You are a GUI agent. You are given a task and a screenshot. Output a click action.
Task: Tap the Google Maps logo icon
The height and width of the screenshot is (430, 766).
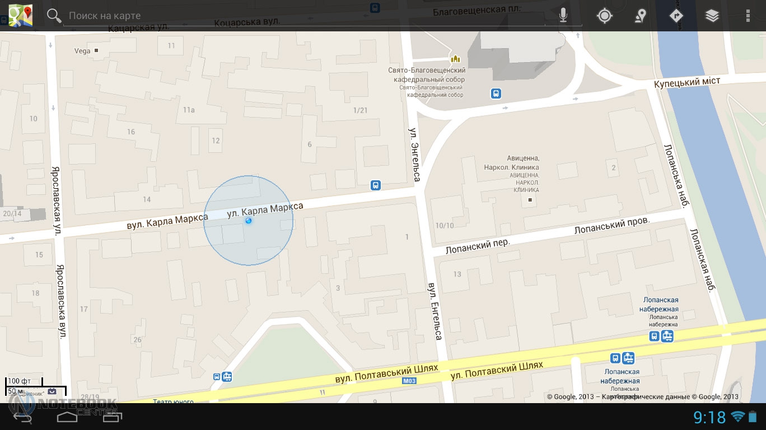pyautogui.click(x=21, y=15)
